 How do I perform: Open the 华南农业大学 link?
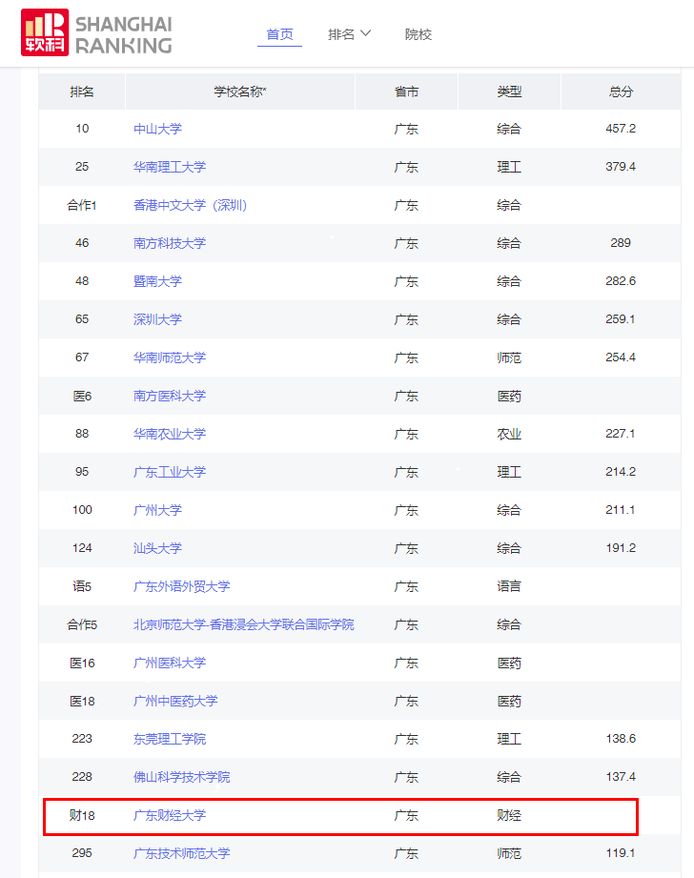coord(170,434)
